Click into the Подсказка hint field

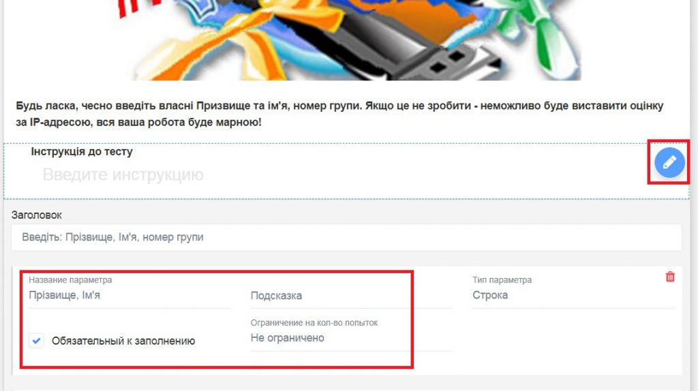(x=351, y=296)
